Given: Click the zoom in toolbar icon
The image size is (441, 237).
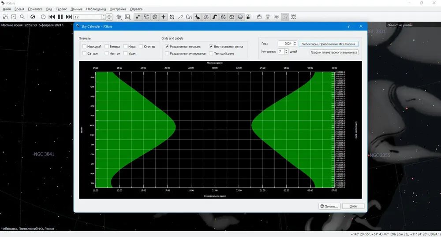Looking at the screenshot, I should point(5,17).
